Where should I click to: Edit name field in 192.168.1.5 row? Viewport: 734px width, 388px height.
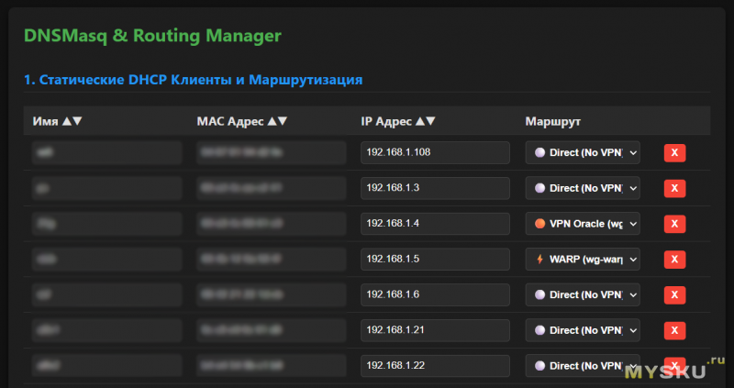[106, 260]
